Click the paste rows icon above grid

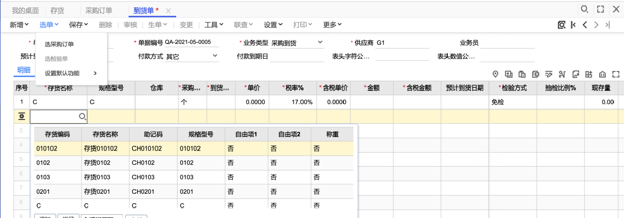[522, 74]
